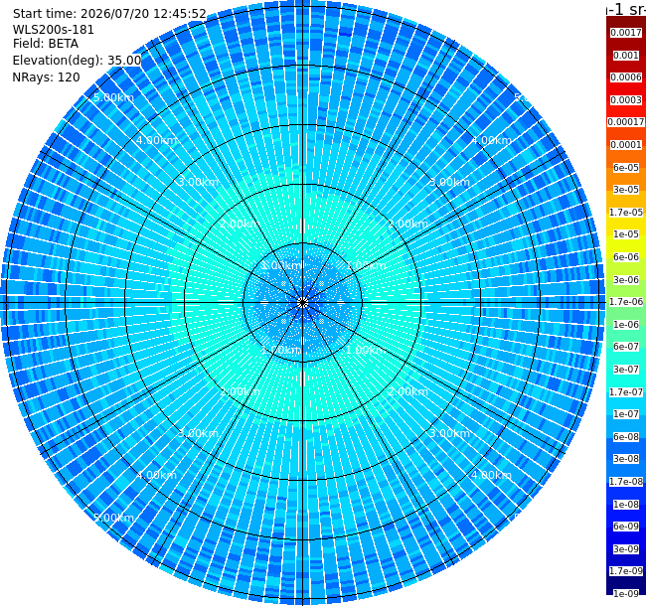Click the 0.0017 colorbar label
Viewport: 646px width, 606px height.
pos(626,33)
